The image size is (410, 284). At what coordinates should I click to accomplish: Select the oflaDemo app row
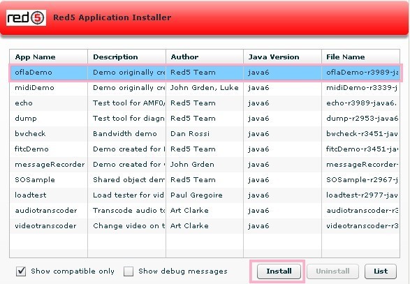205,73
